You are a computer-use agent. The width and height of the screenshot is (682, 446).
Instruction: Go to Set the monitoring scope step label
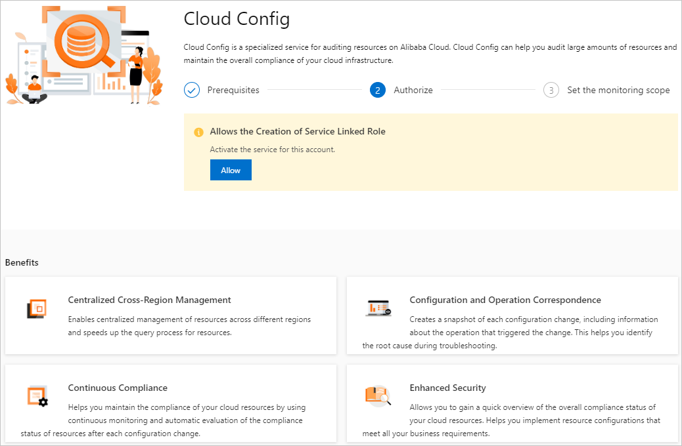pos(618,90)
